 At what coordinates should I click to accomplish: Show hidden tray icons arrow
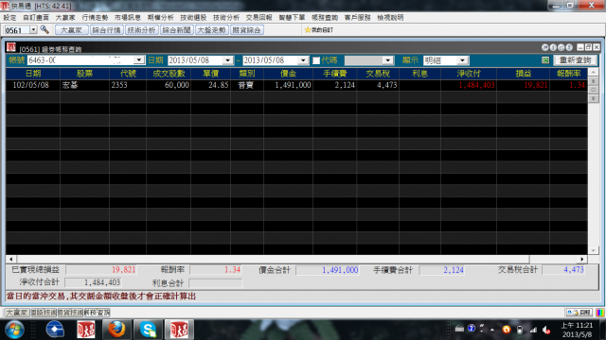[492, 330]
